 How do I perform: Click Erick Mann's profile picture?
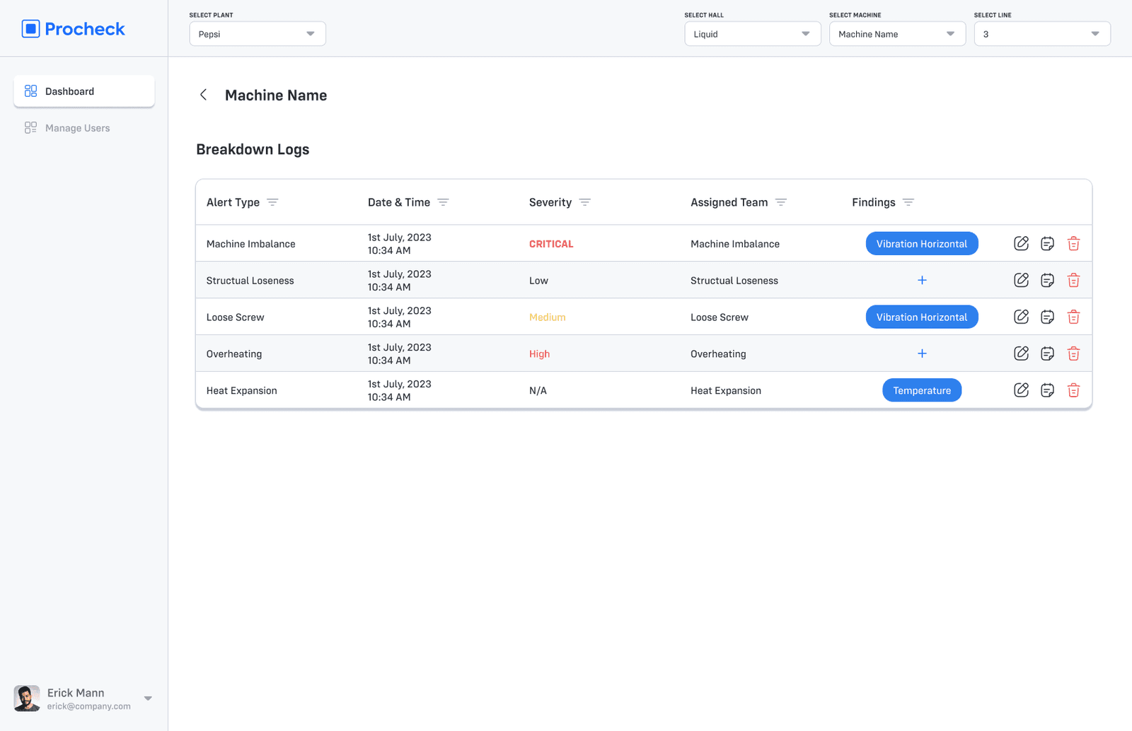point(27,698)
